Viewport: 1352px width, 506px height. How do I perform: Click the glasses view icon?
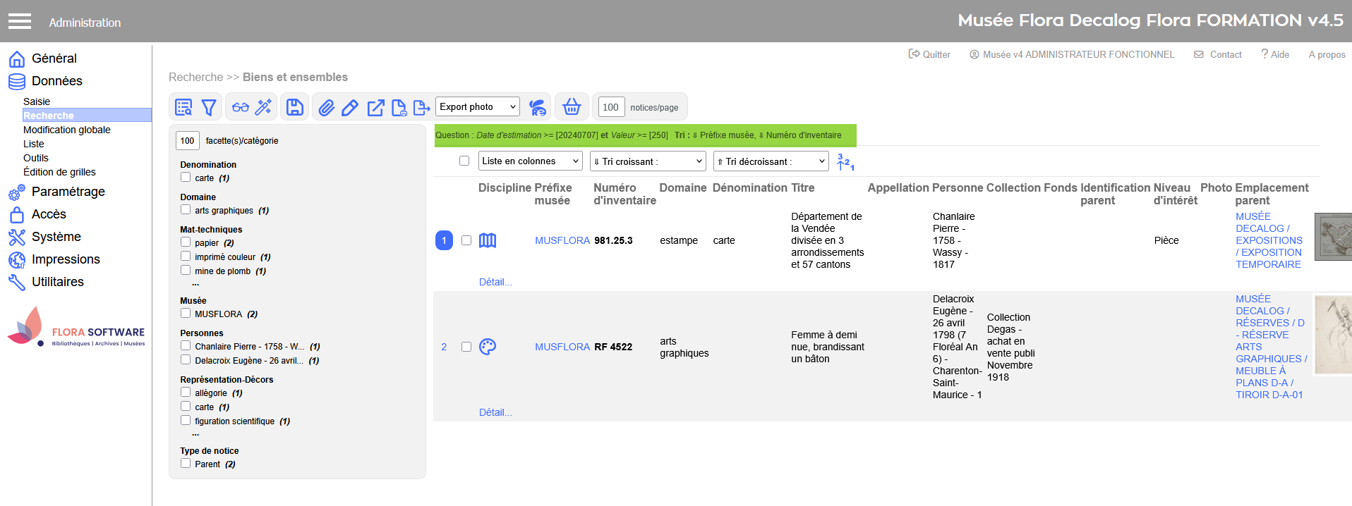[x=241, y=107]
